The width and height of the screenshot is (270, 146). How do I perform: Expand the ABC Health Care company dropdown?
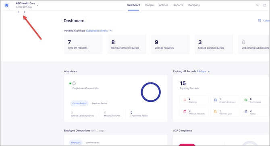click(37, 6)
